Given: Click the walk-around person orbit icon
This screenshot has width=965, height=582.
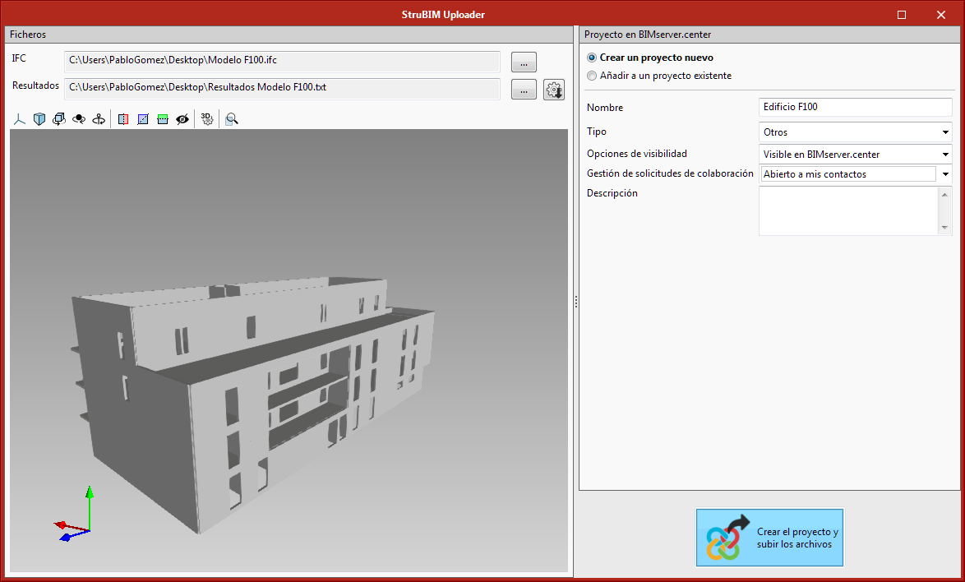Looking at the screenshot, I should click(99, 119).
